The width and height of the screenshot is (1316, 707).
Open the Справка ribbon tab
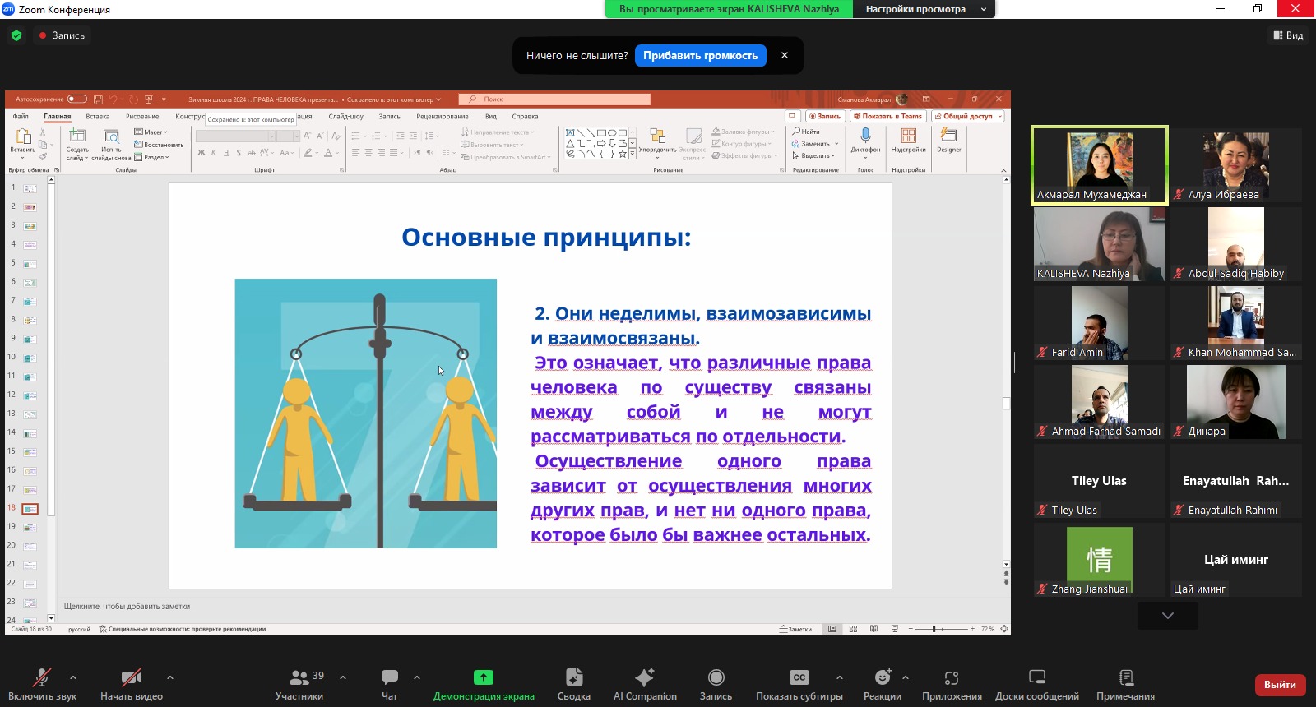coord(525,117)
